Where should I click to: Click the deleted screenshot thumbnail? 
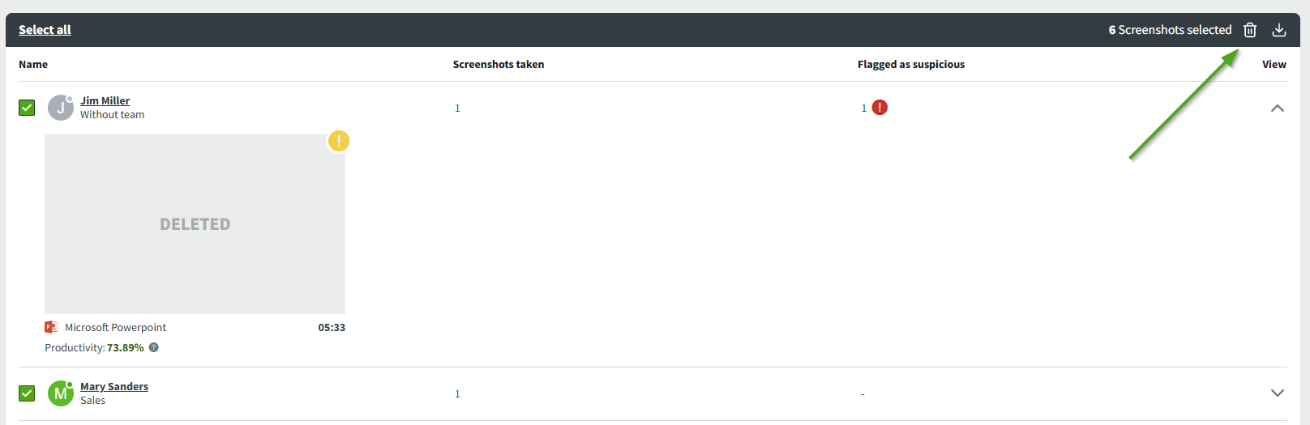(195, 224)
